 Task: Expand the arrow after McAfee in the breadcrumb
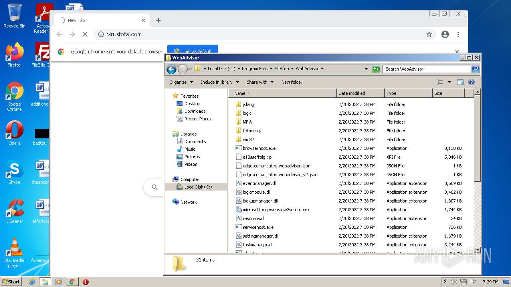coord(292,69)
